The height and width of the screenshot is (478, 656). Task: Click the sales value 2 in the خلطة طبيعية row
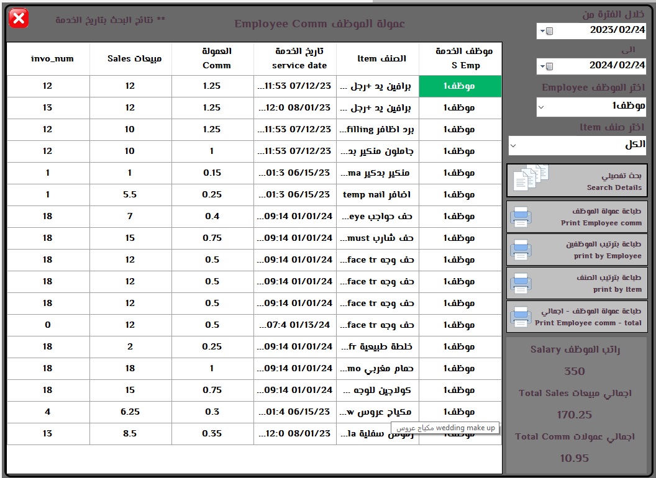click(130, 347)
